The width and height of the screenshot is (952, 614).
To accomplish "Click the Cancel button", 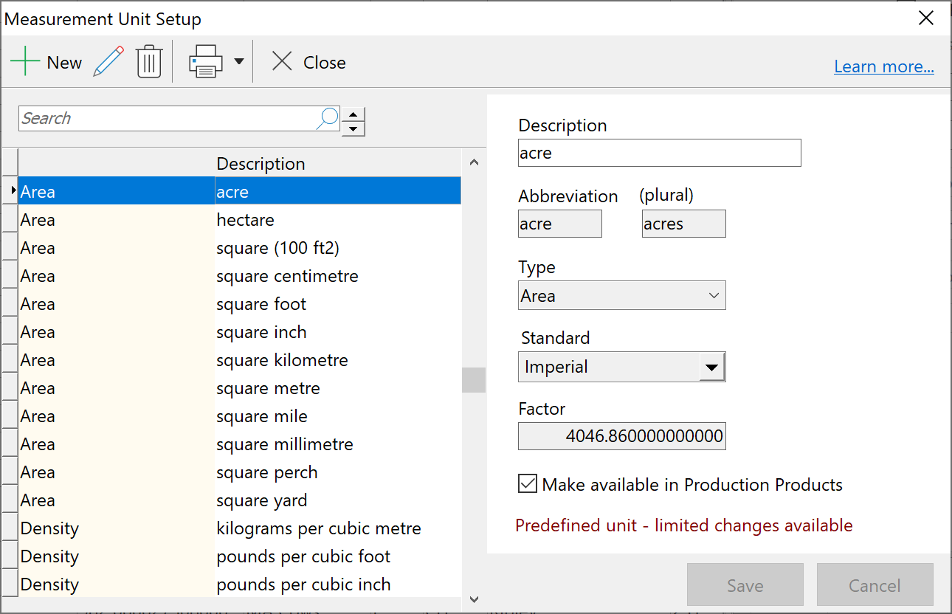I will (875, 585).
